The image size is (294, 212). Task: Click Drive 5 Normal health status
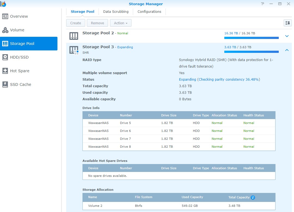249,123
